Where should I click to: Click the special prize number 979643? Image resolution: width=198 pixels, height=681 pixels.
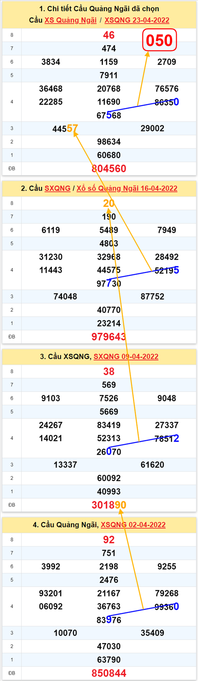point(109,337)
